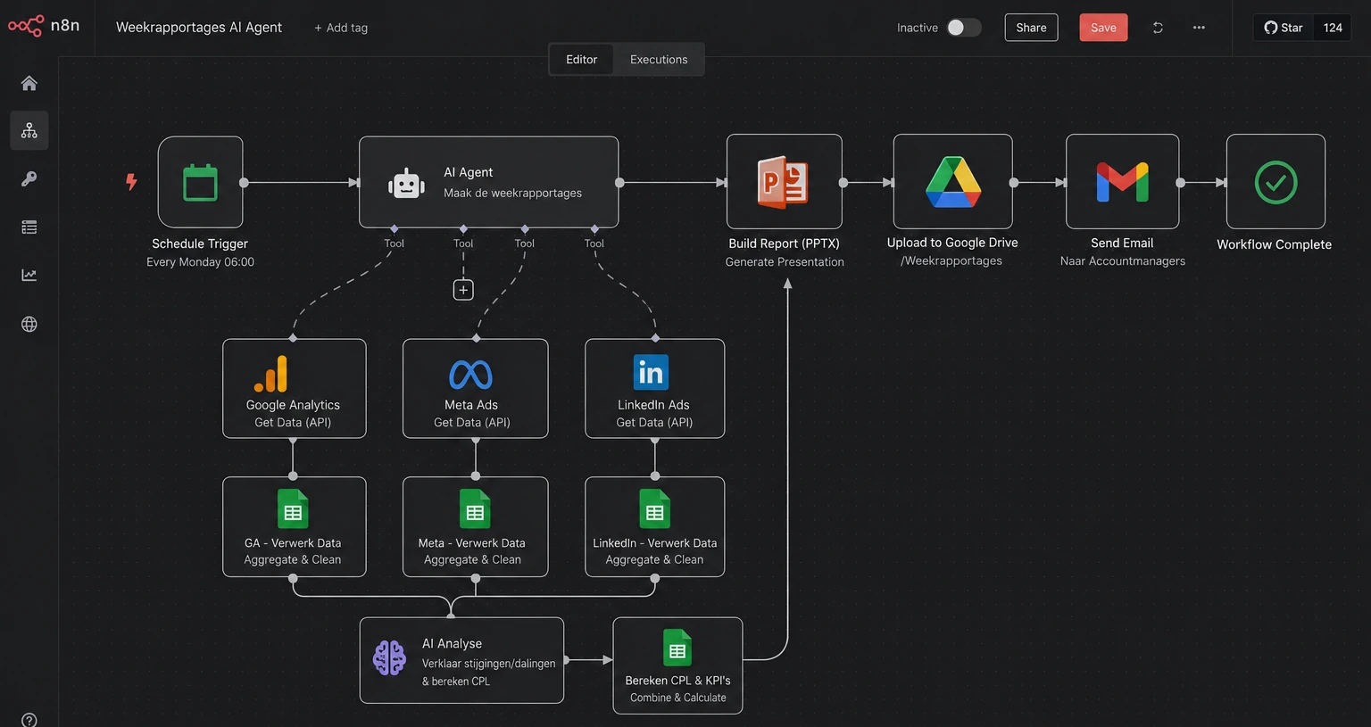This screenshot has width=1371, height=727.
Task: Click the plus button under second Tool
Action: point(463,290)
